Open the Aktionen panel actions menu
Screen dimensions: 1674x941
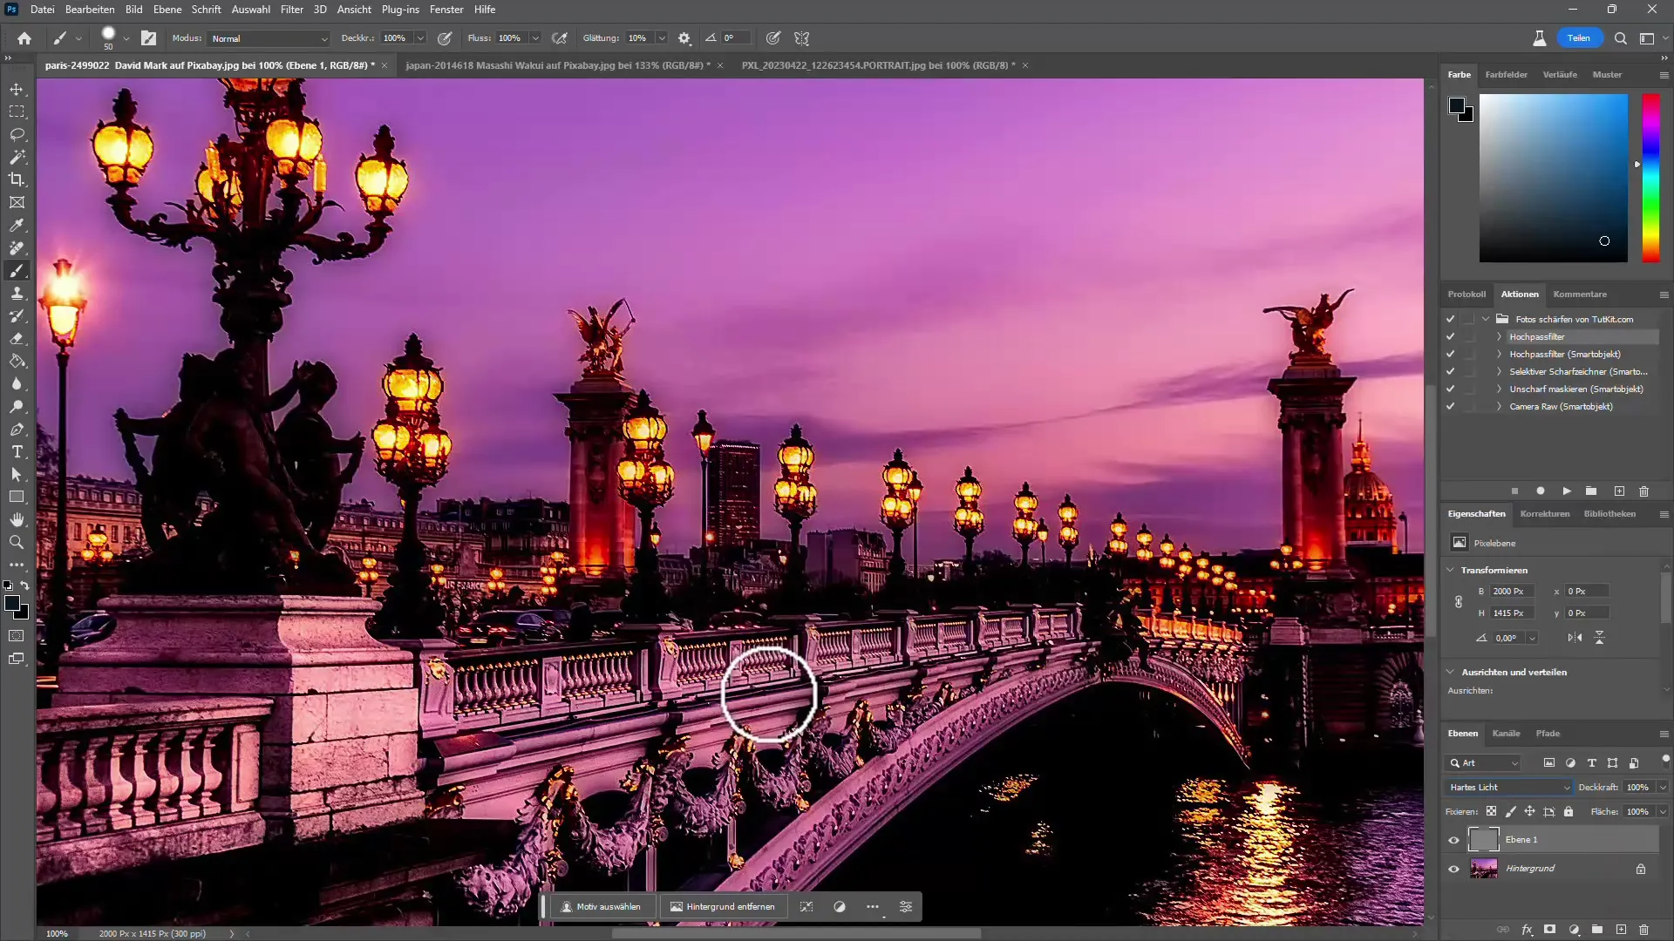1664,294
